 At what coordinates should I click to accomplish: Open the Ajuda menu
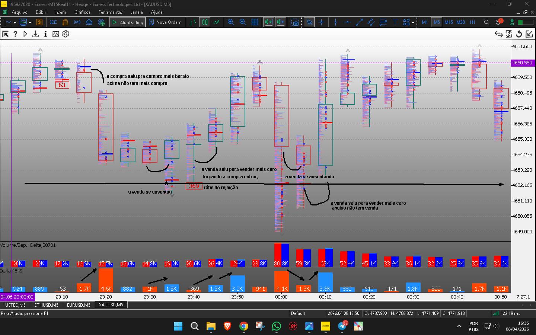(x=157, y=12)
